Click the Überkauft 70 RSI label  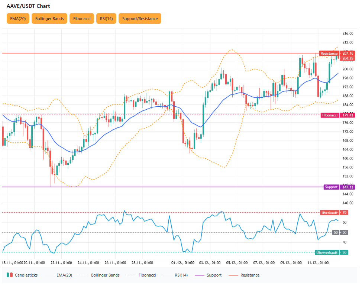(x=333, y=213)
